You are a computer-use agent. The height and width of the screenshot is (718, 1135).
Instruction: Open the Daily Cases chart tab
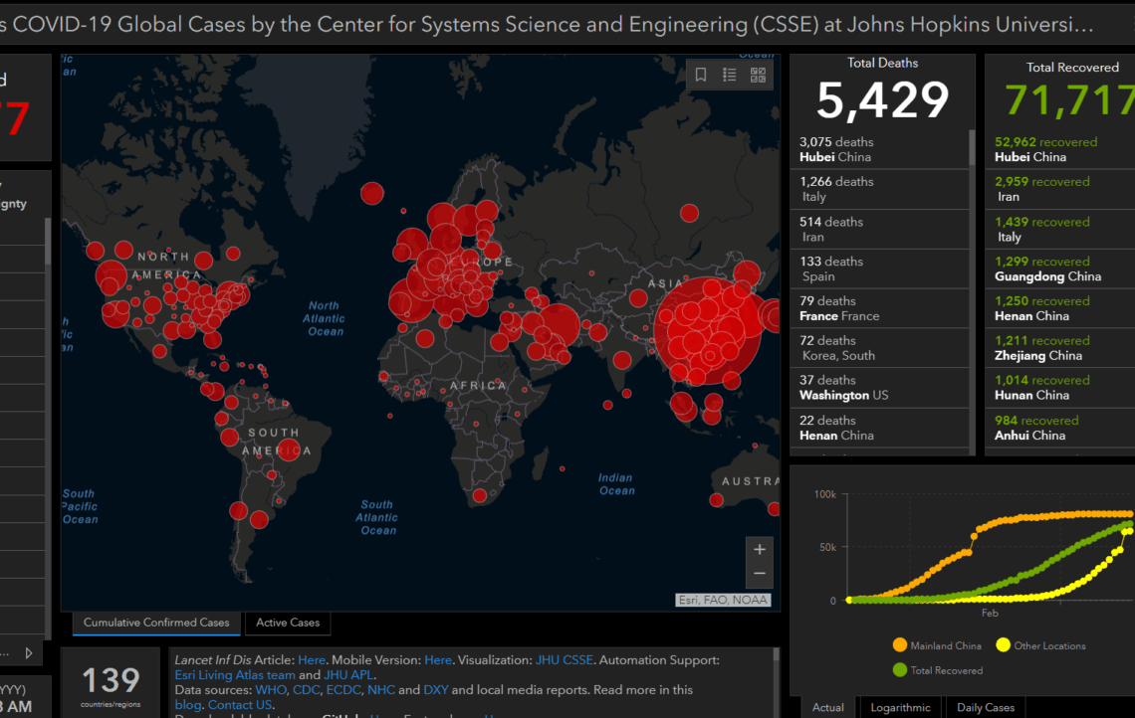[985, 707]
